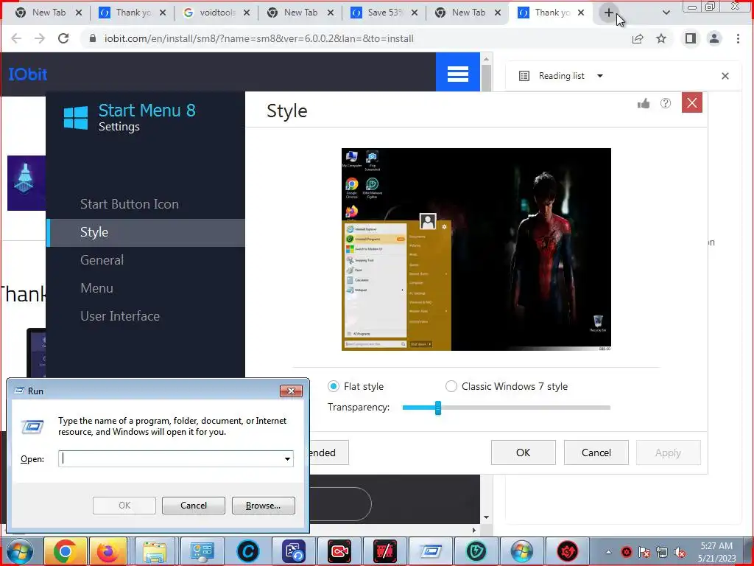The image size is (754, 566).
Task: Close the voidtools tab
Action: point(246,13)
